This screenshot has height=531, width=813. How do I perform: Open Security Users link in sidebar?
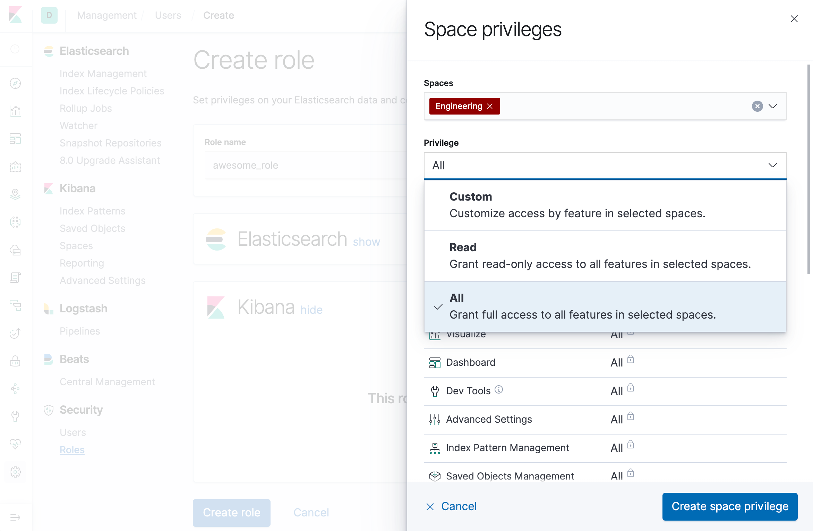[73, 432]
